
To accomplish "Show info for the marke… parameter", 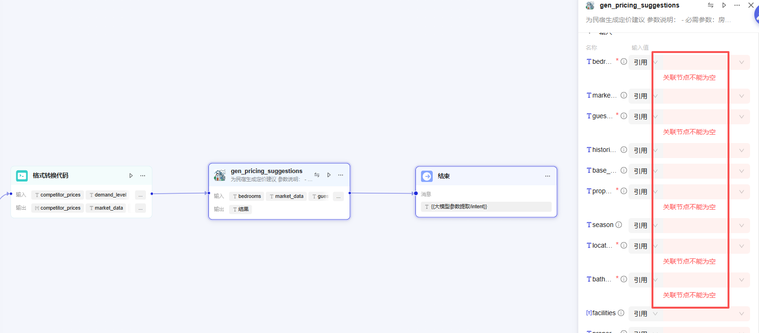I will tap(624, 95).
